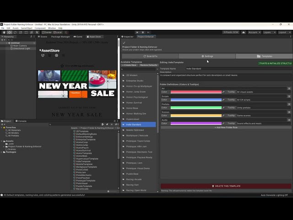Switch to the Console tab
The width and height of the screenshot is (293, 220).
pos(21,121)
